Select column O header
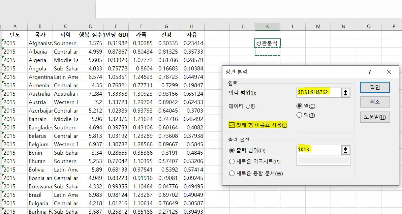This screenshot has height=214, width=402. click(x=369, y=26)
